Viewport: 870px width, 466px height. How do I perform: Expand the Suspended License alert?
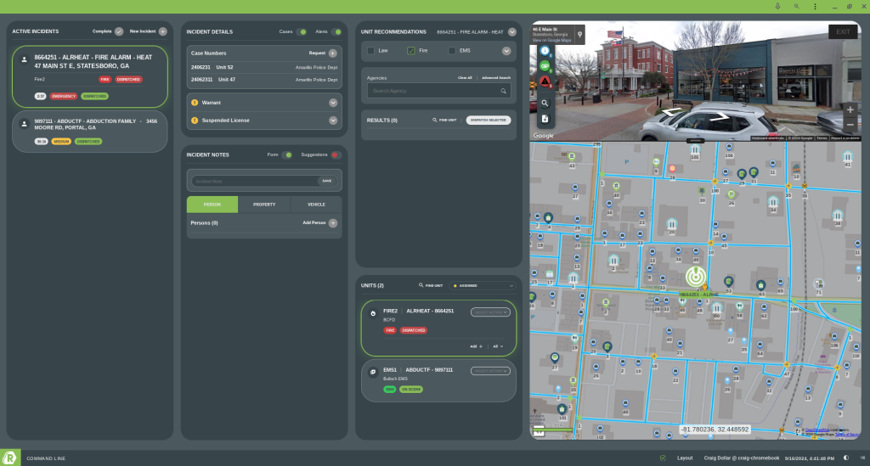coord(333,121)
